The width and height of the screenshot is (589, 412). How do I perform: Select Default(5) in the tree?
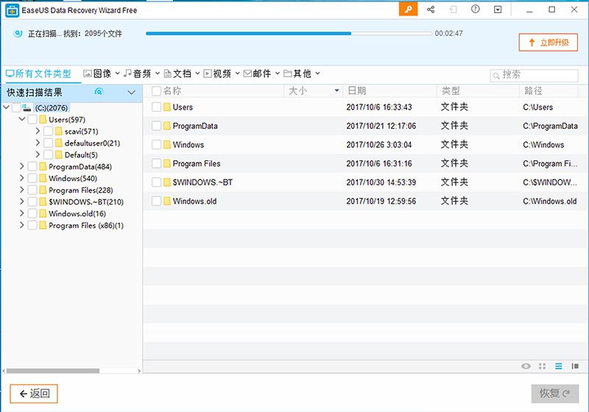click(x=81, y=154)
